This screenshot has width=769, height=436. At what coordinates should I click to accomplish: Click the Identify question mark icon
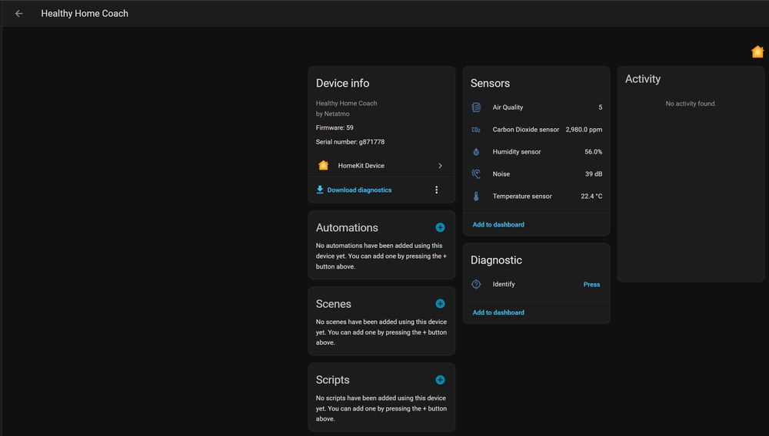[476, 284]
